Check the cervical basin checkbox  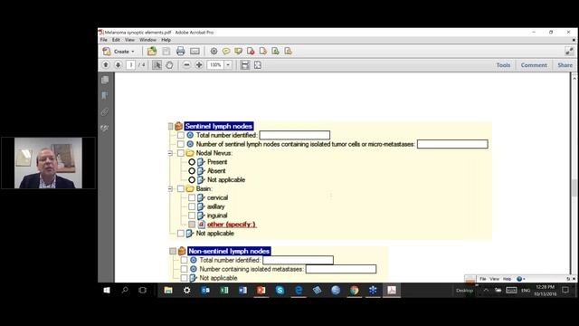tap(192, 197)
